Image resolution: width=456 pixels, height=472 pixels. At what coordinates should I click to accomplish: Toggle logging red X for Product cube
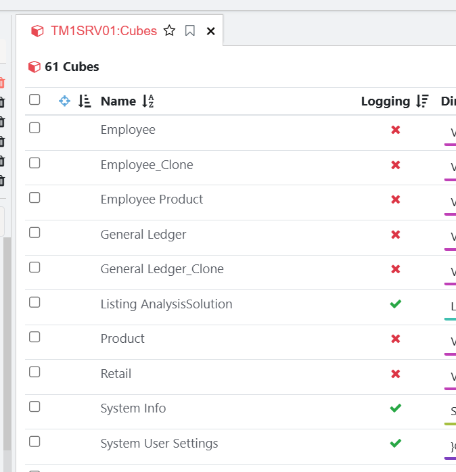396,339
